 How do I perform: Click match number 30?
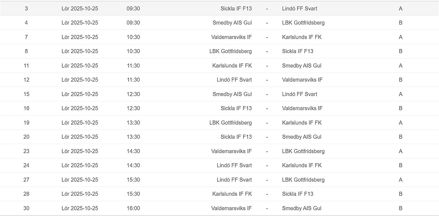point(26,208)
